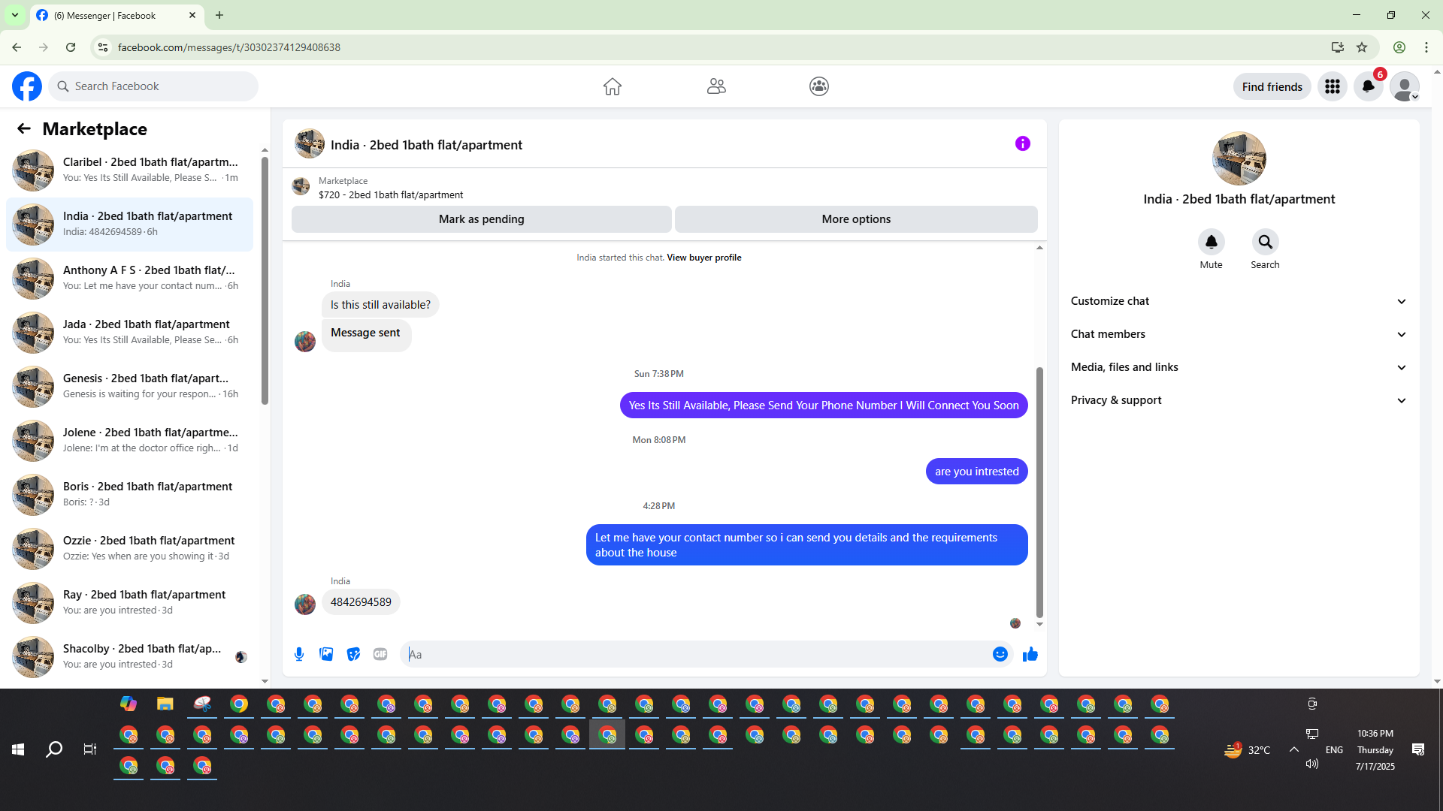Open the Facebook menu grid icon
This screenshot has height=811, width=1443.
(x=1333, y=86)
